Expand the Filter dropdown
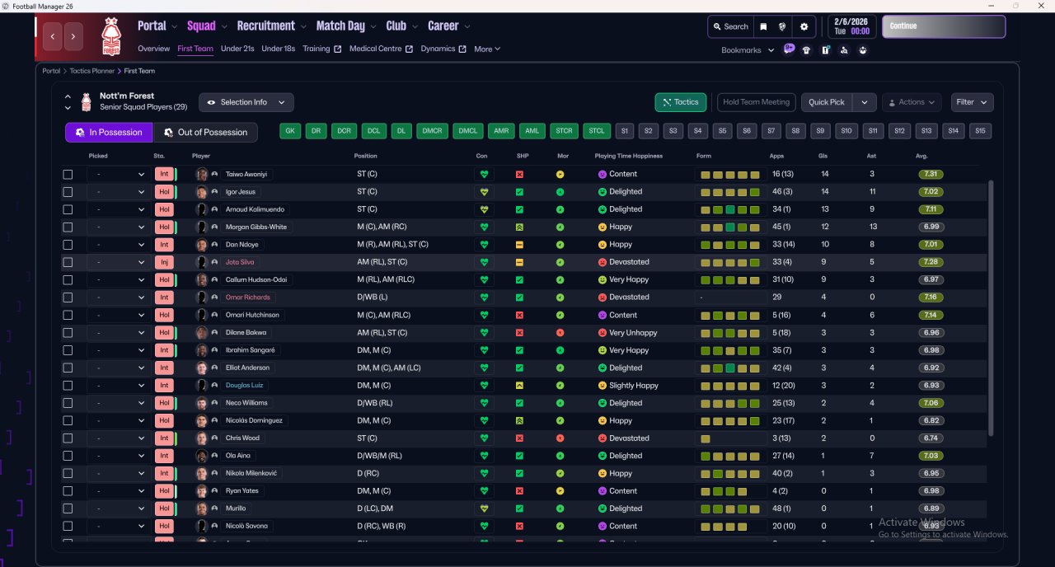Image resolution: width=1055 pixels, height=567 pixels. click(x=972, y=102)
